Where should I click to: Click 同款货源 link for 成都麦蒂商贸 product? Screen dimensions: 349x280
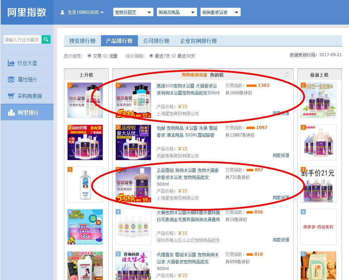[x=281, y=155]
